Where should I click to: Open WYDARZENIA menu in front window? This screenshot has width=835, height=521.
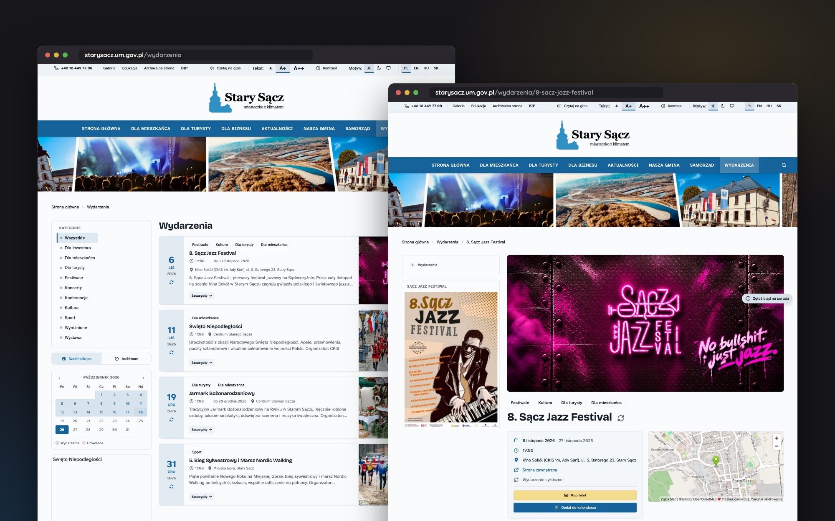(739, 165)
